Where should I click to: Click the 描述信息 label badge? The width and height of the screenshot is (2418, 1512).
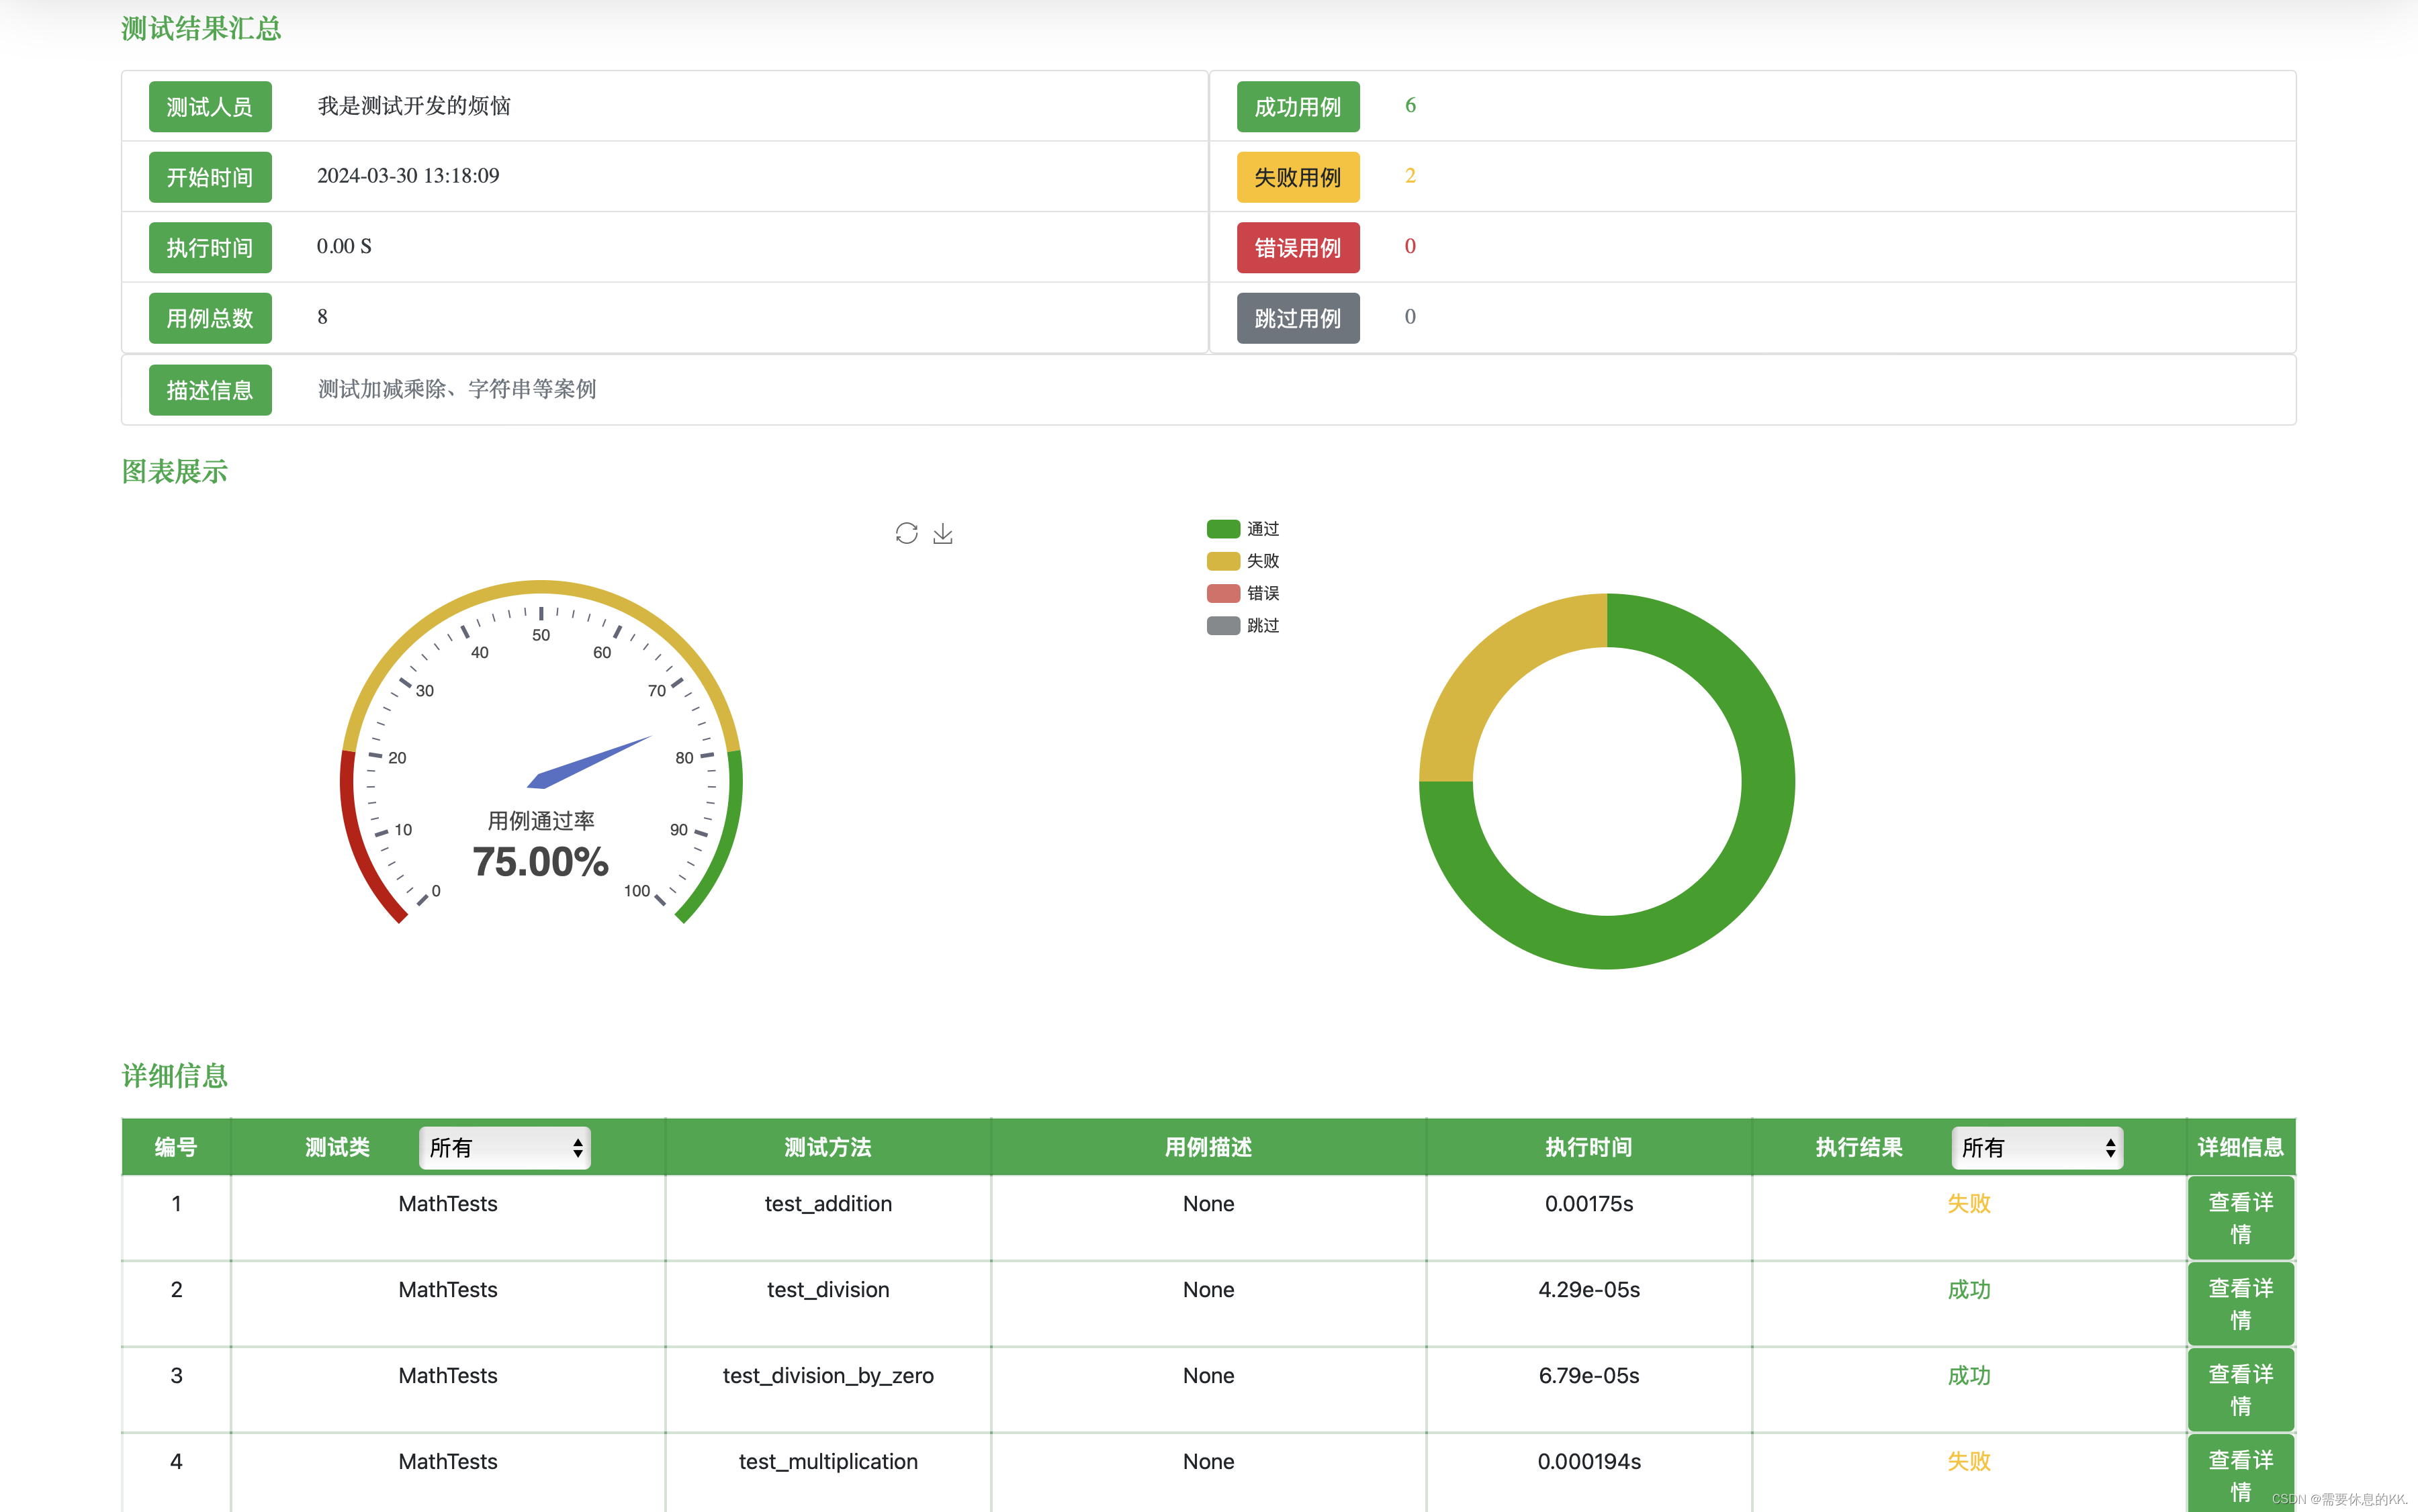(x=210, y=390)
